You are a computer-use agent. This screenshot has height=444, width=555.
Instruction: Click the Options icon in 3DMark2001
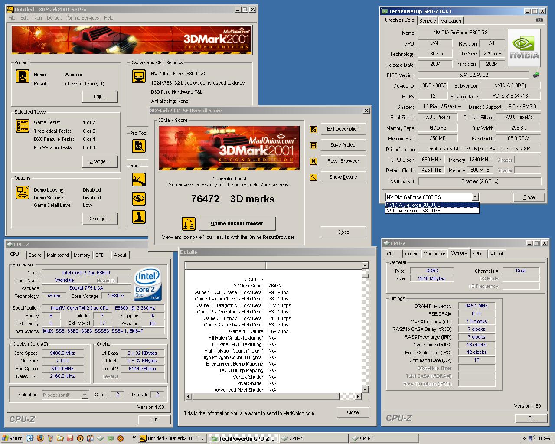click(23, 193)
